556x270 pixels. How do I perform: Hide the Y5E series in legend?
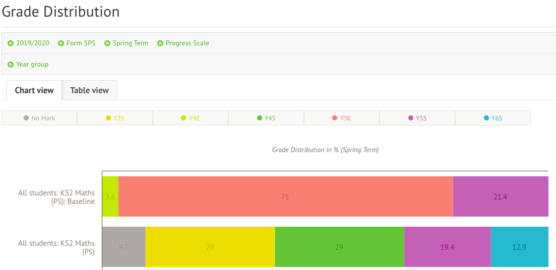point(342,118)
